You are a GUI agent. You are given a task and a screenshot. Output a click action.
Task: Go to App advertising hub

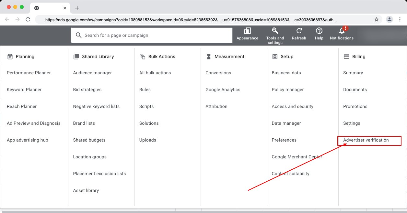28,140
